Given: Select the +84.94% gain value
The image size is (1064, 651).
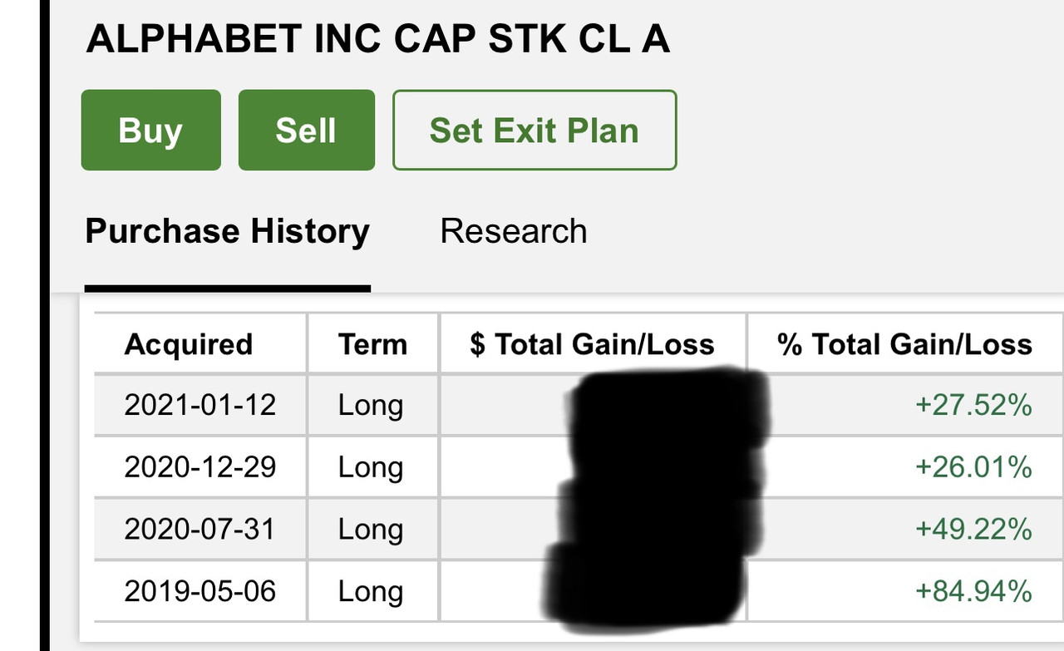Looking at the screenshot, I should 973,591.
